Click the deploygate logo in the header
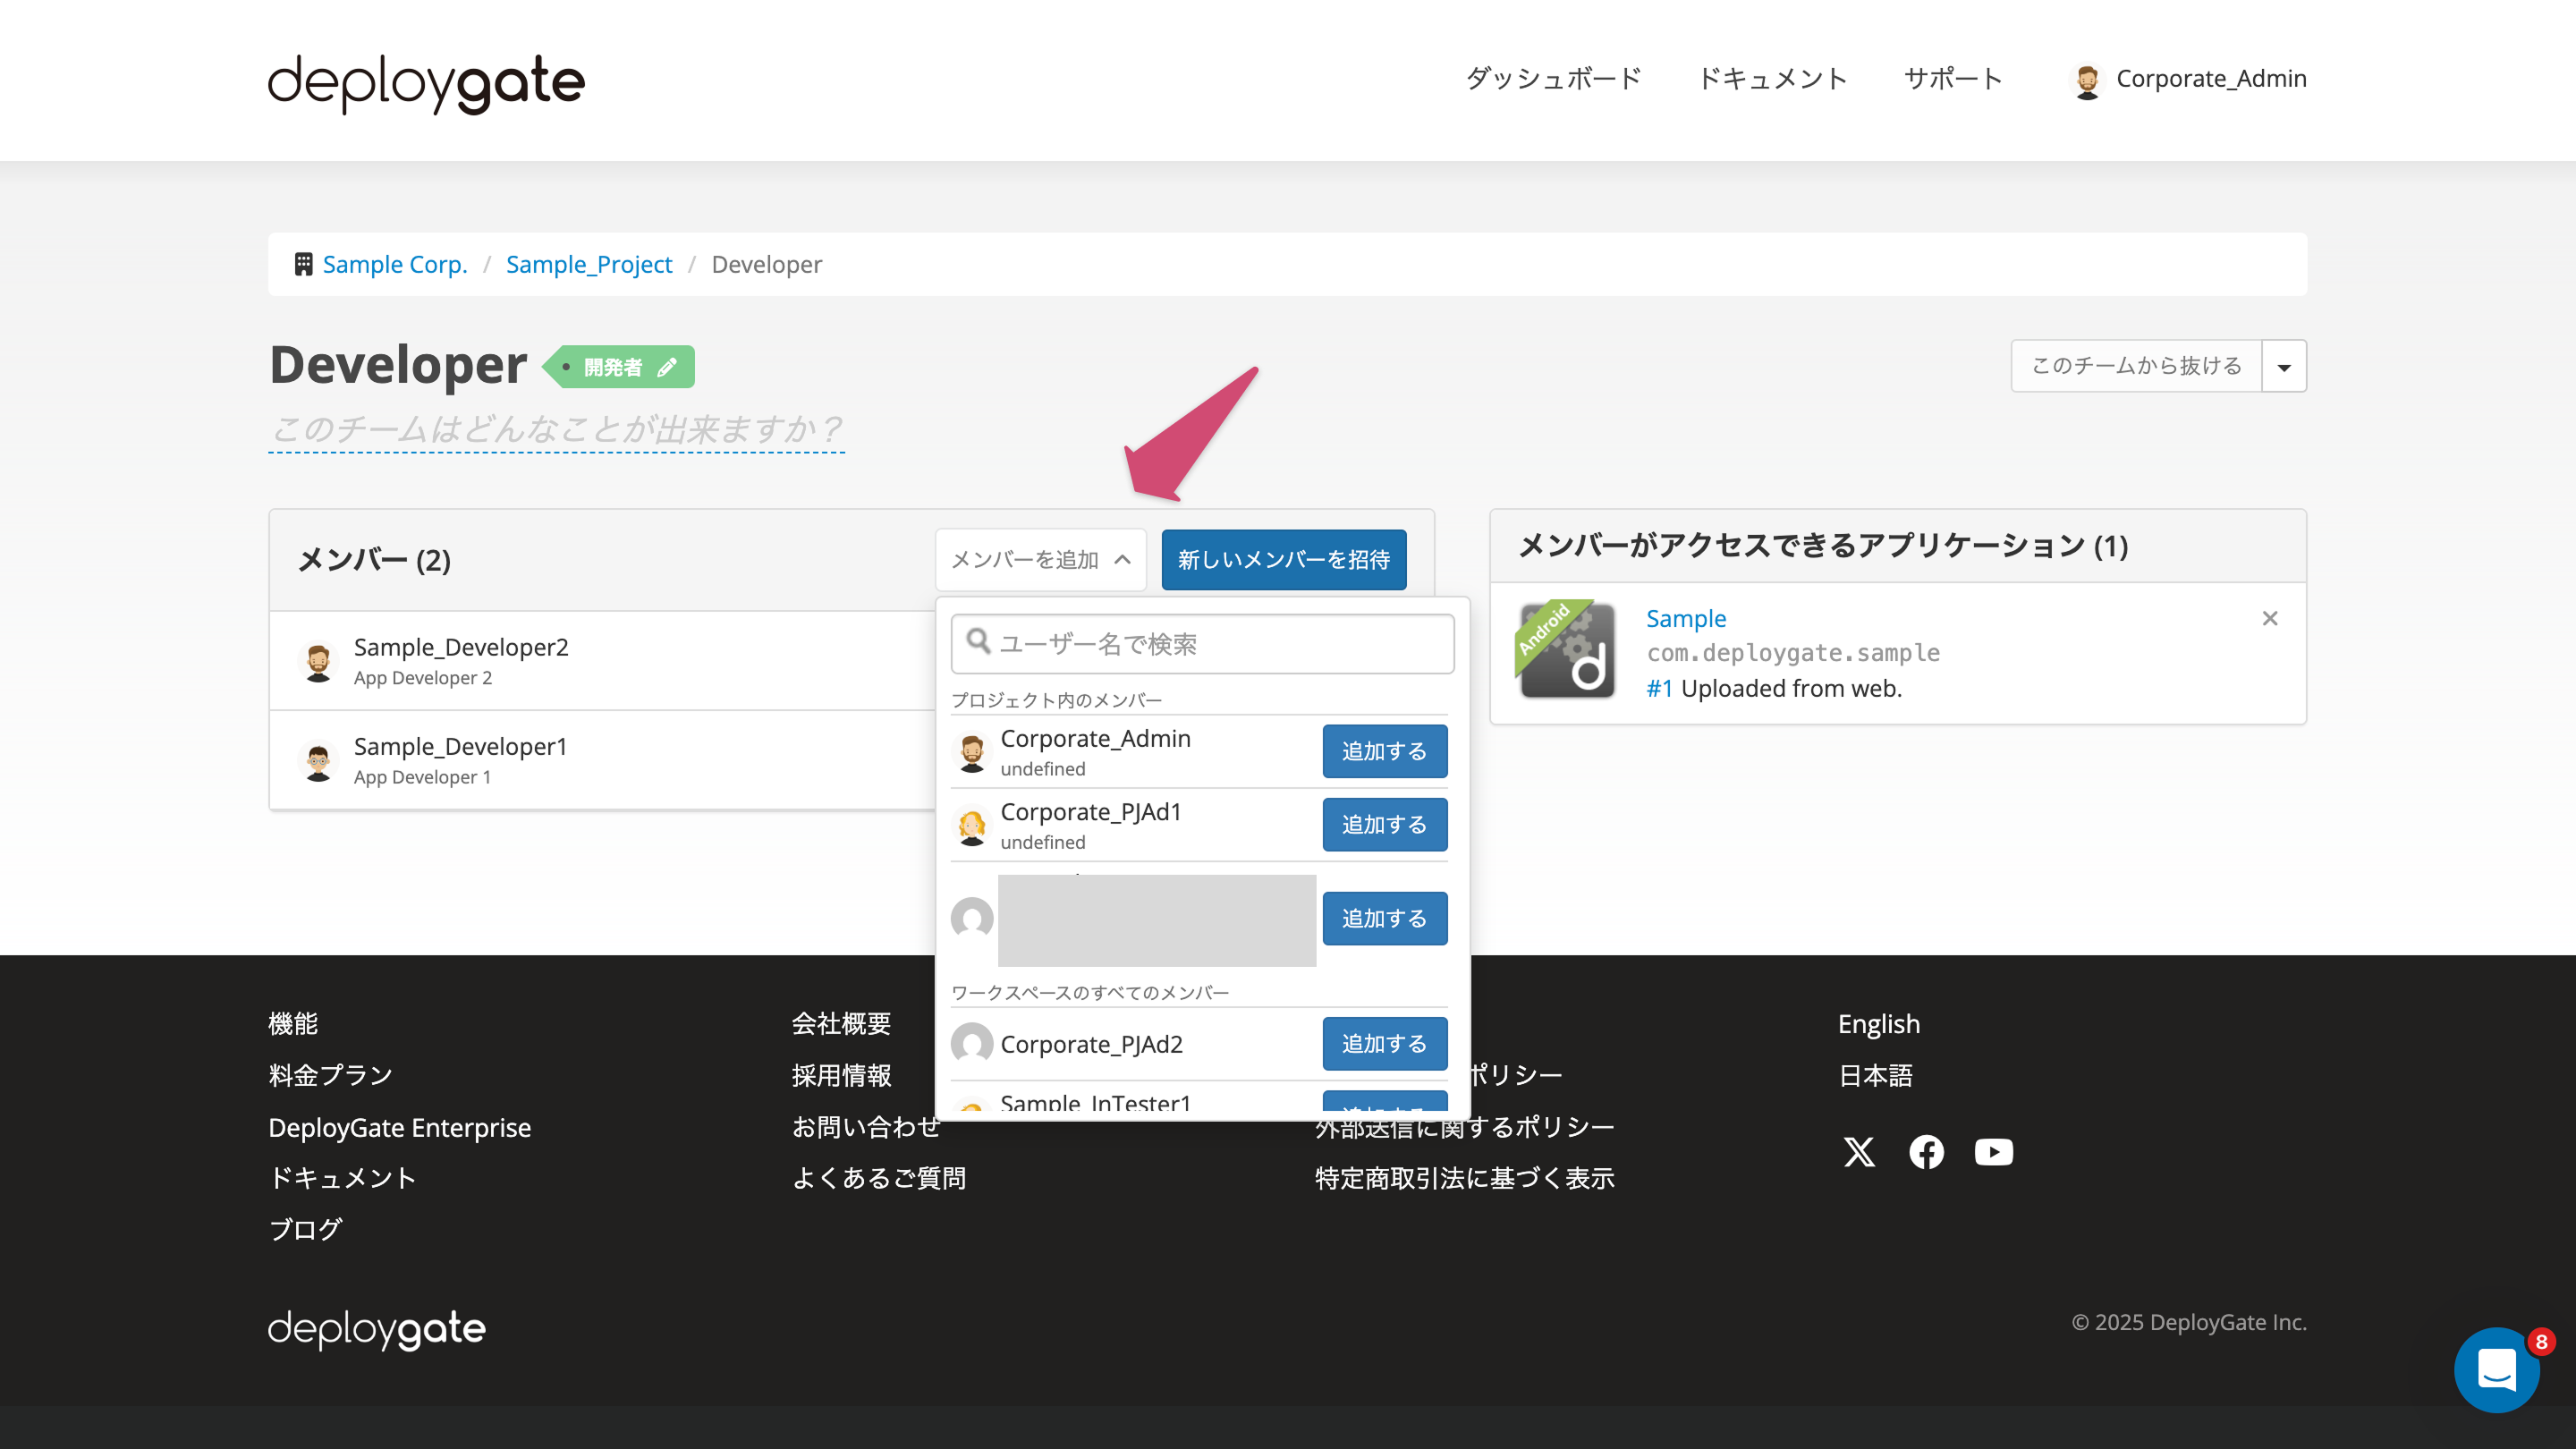 click(424, 83)
